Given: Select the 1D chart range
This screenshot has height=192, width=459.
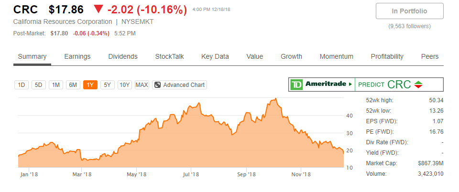Looking at the screenshot, I should pyautogui.click(x=22, y=85).
